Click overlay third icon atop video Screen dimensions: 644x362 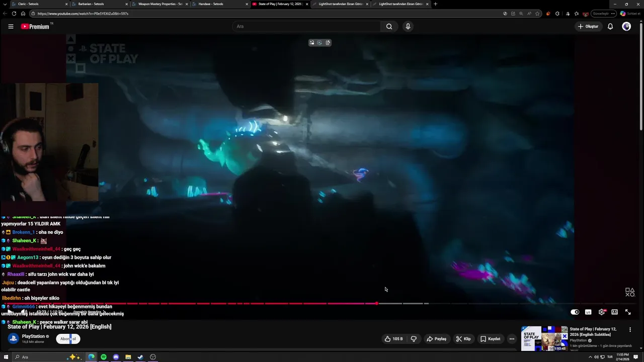tap(328, 43)
